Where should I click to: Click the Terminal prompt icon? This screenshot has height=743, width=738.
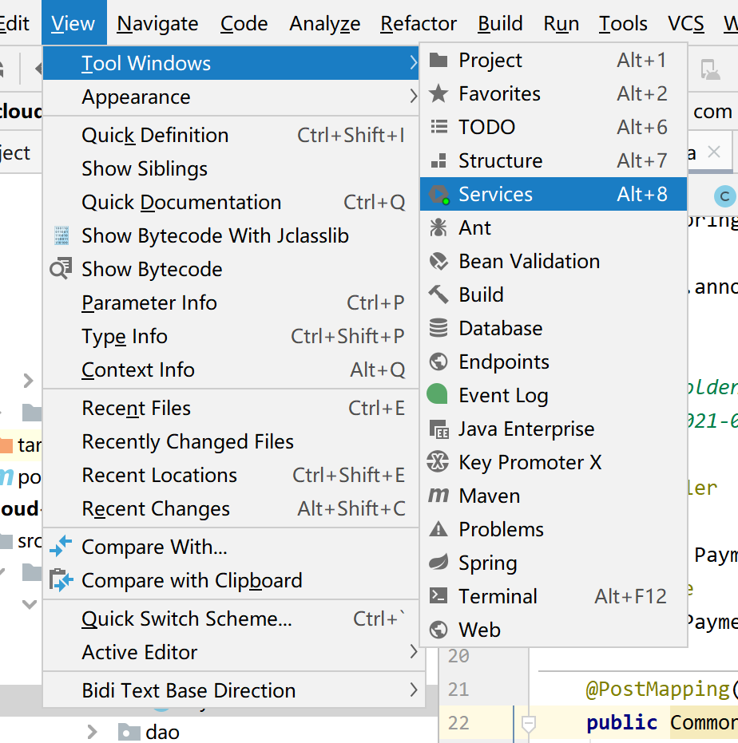(x=438, y=596)
